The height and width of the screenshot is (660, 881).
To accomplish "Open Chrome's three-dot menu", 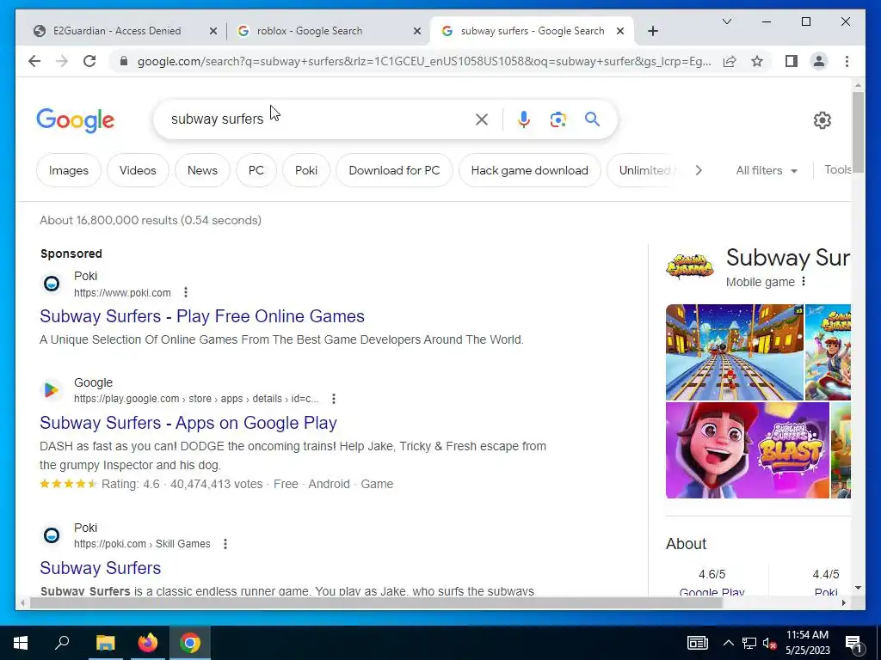I will point(847,61).
